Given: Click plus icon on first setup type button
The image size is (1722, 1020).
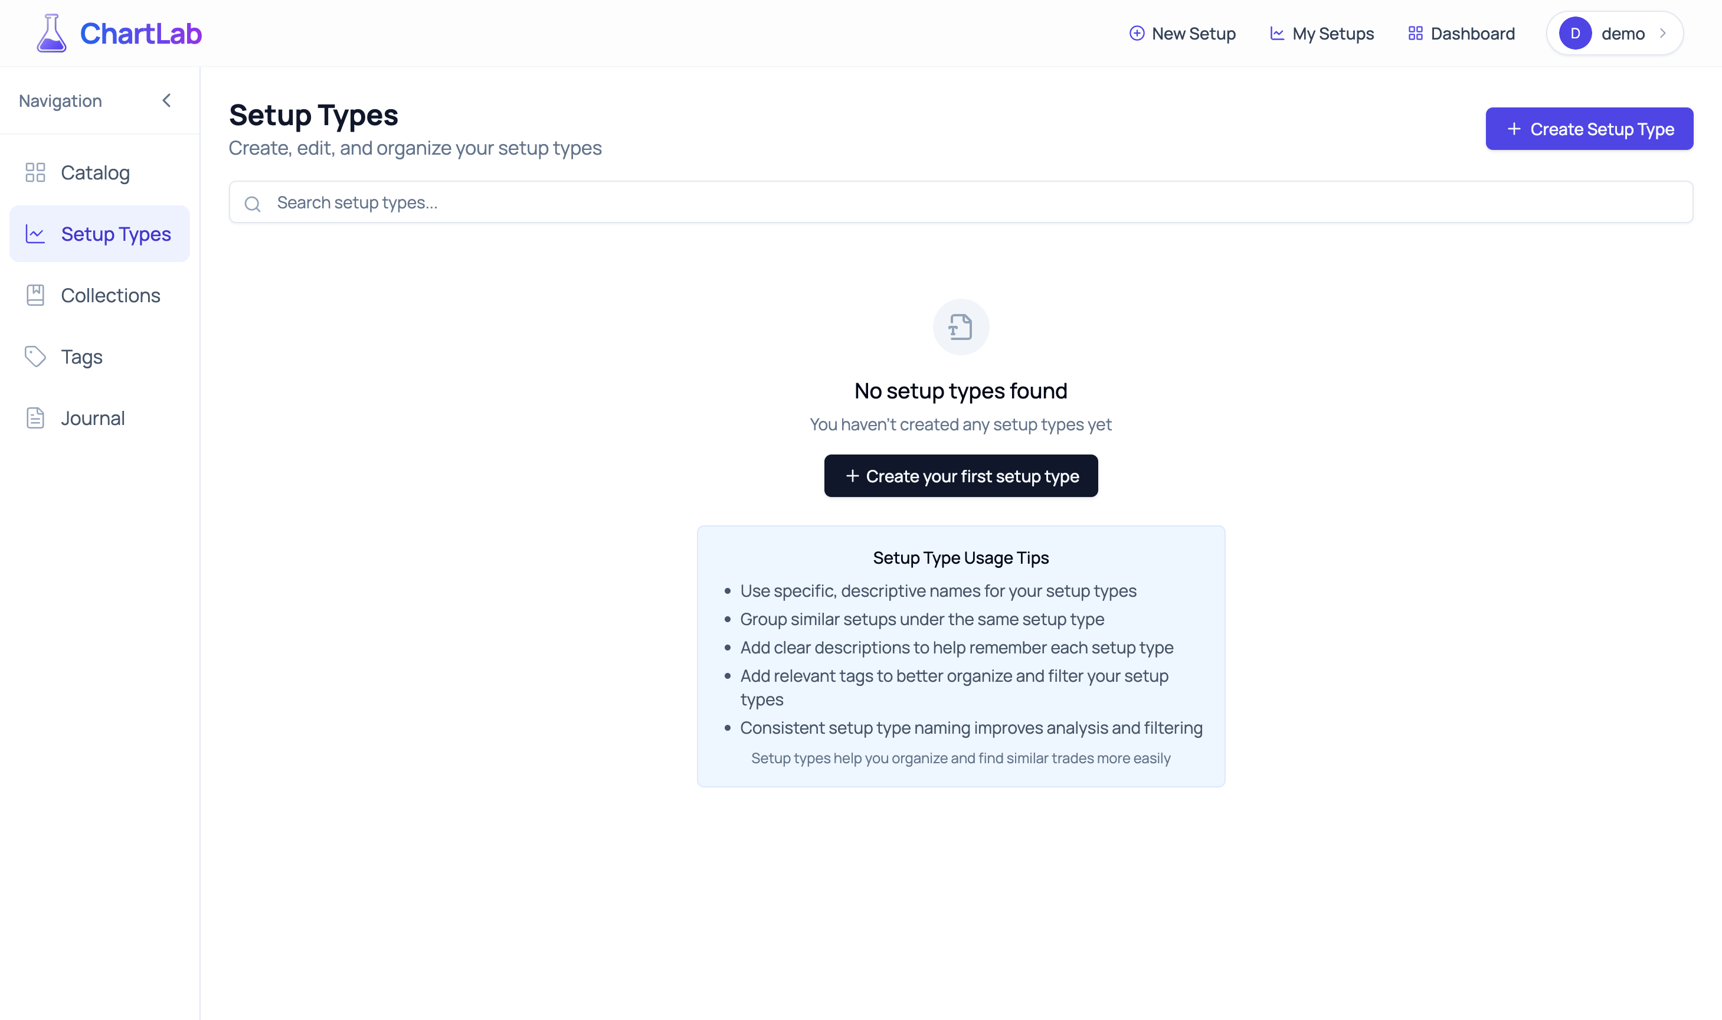Looking at the screenshot, I should (x=852, y=476).
